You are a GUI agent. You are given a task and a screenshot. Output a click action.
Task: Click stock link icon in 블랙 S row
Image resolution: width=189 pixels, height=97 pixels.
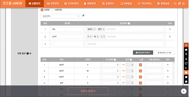click(x=123, y=83)
